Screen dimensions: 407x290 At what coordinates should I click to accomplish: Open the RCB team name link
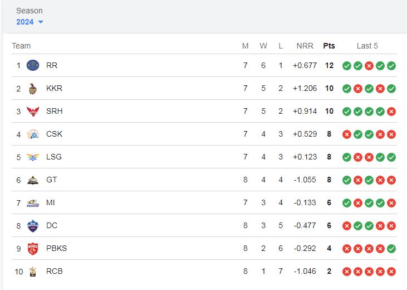pos(54,271)
